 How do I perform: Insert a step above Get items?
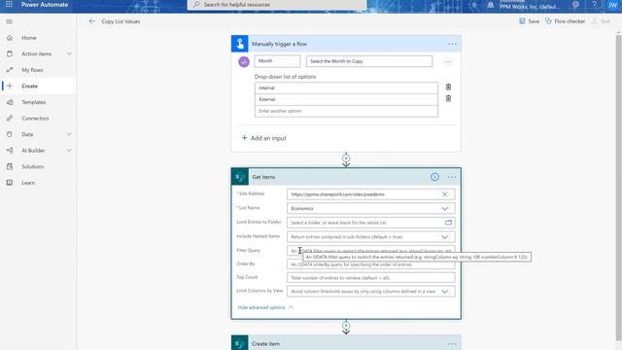[x=346, y=158]
